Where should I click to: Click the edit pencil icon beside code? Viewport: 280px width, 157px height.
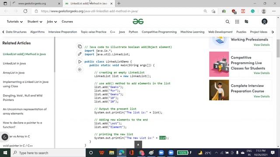point(80,54)
